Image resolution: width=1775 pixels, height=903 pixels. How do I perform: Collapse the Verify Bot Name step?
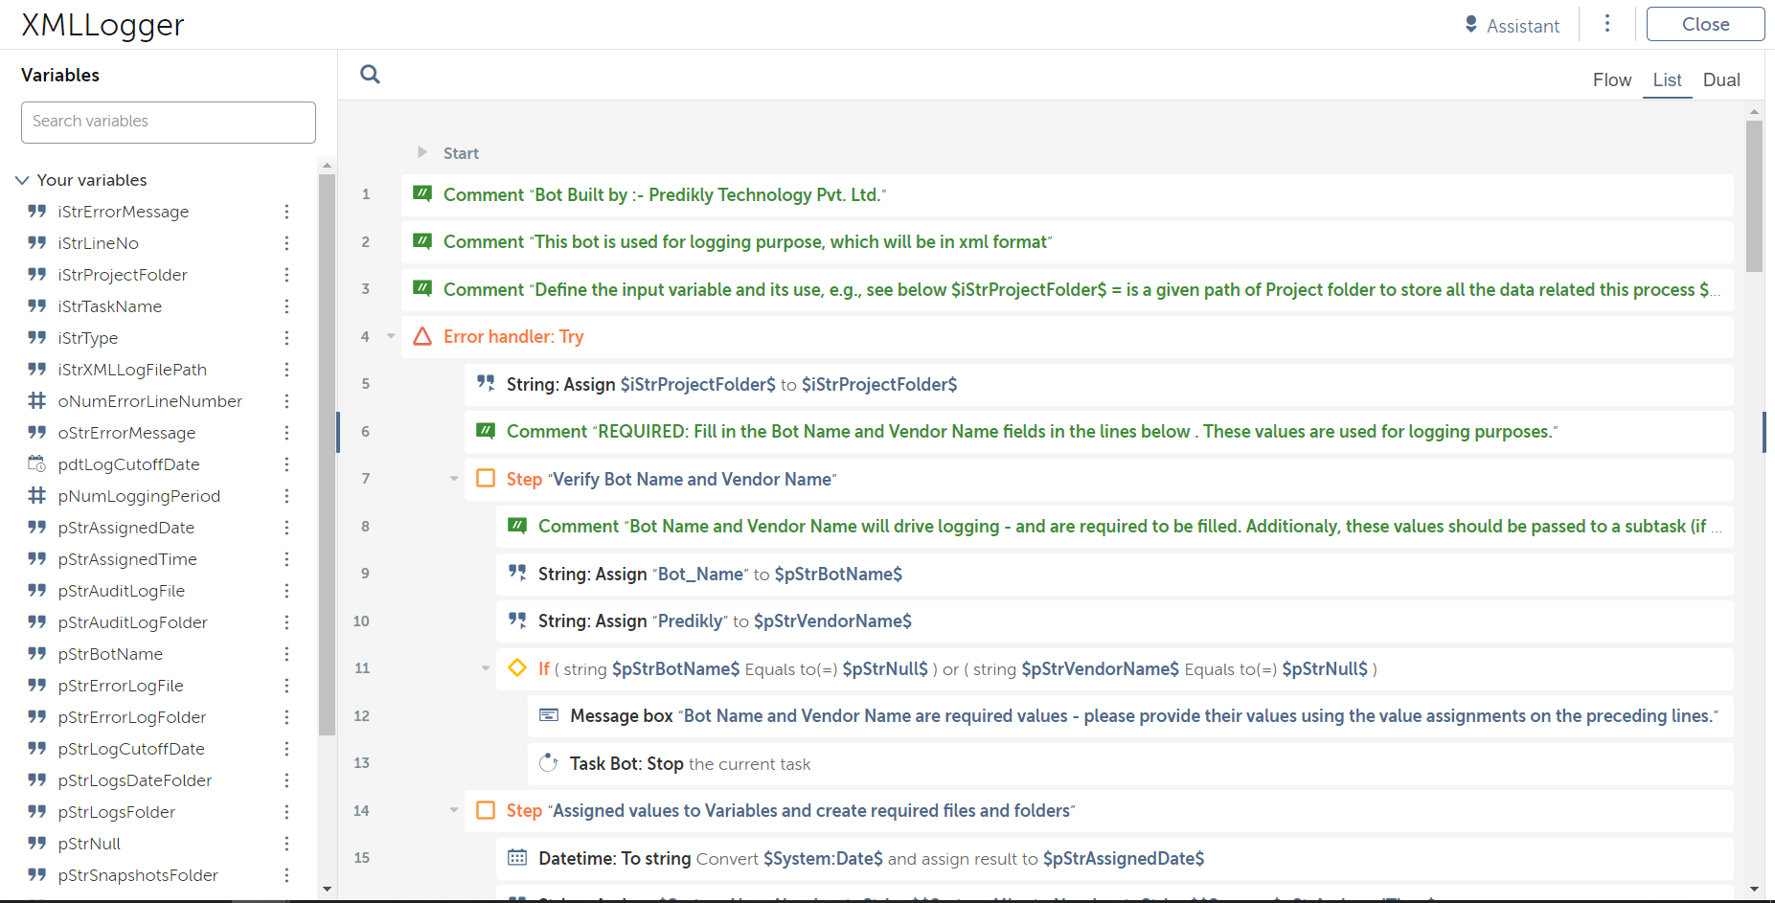click(x=454, y=479)
